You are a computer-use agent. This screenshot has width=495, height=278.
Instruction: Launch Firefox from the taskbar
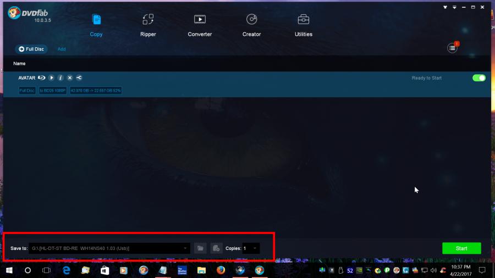221,270
